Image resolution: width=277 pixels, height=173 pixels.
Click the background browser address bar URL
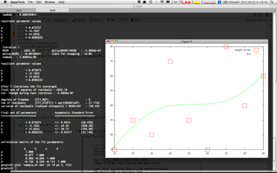pos(87,14)
